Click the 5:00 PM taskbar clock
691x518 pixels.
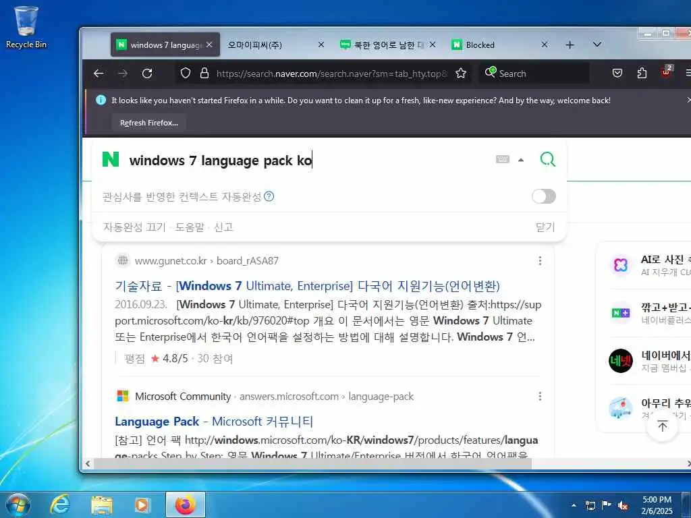[x=657, y=505]
